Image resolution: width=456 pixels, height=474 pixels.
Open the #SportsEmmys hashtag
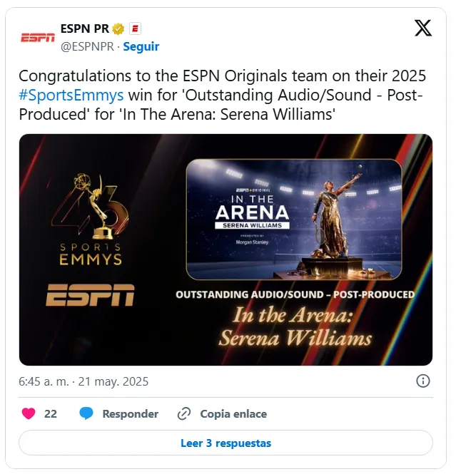(71, 95)
